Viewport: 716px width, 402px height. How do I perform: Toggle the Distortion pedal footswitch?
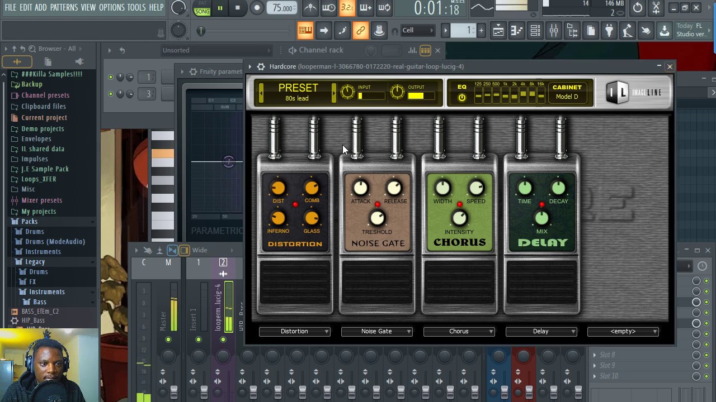[295, 283]
